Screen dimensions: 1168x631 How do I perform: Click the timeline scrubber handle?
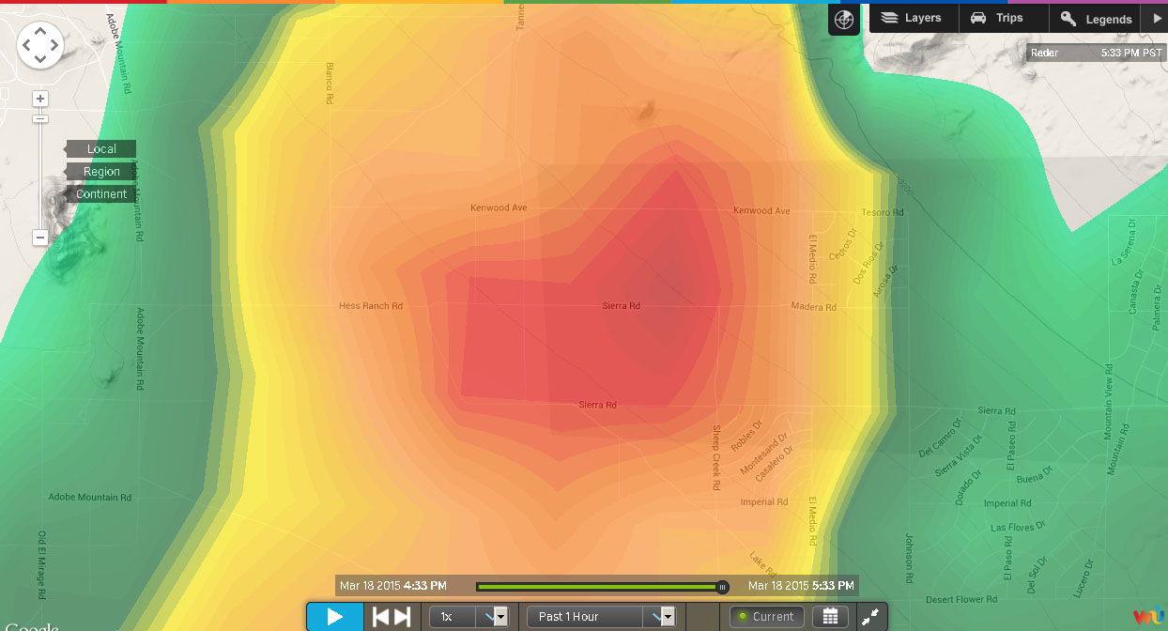[x=722, y=587]
